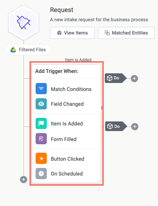
Task: Choose the gray On Scheduled clock icon
Action: 41,174
